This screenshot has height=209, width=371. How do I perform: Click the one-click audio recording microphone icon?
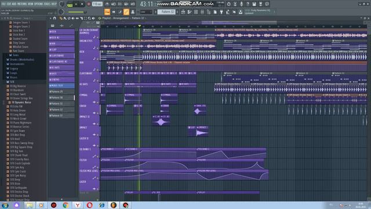[241, 4]
